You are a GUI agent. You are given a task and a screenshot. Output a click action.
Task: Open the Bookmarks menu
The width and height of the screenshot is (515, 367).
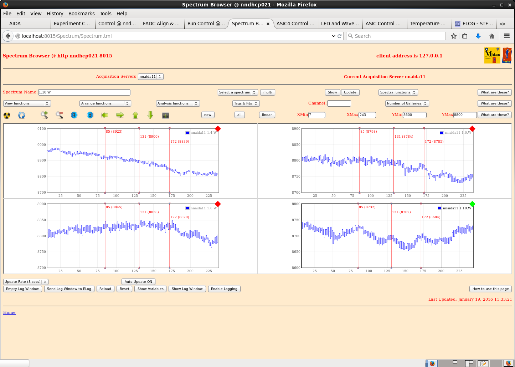tap(81, 14)
